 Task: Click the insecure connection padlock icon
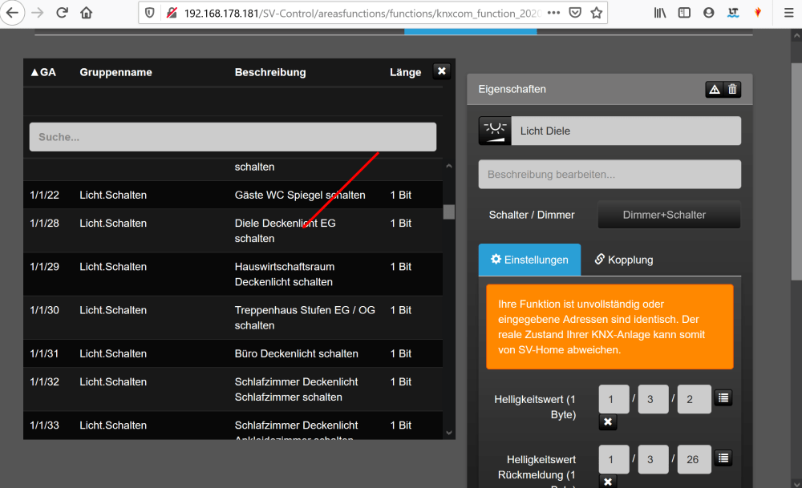click(172, 14)
